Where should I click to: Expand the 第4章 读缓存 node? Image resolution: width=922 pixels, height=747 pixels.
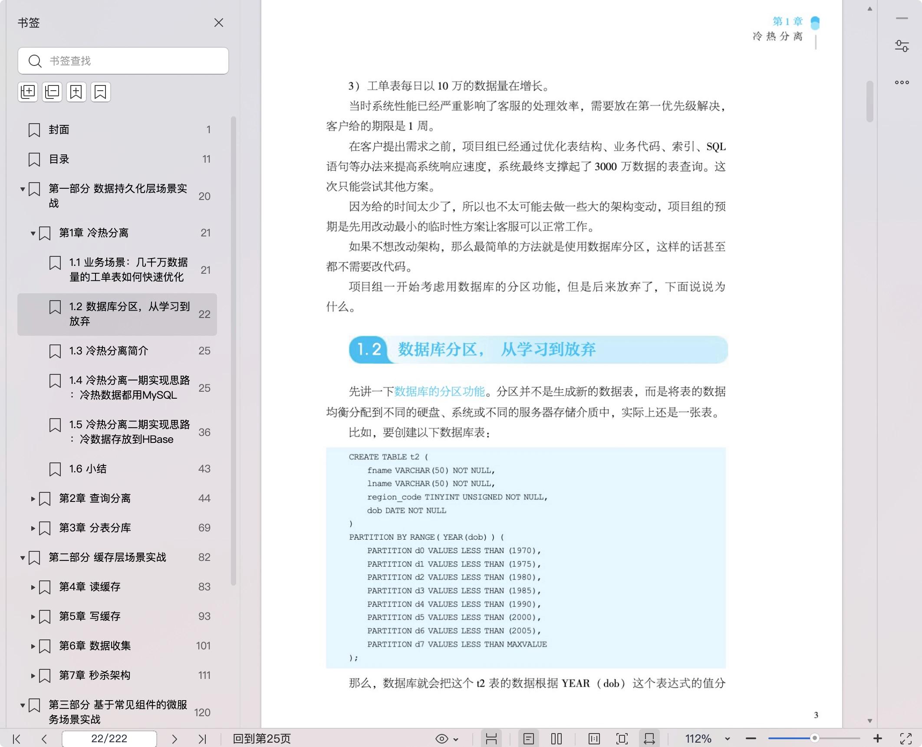click(33, 587)
